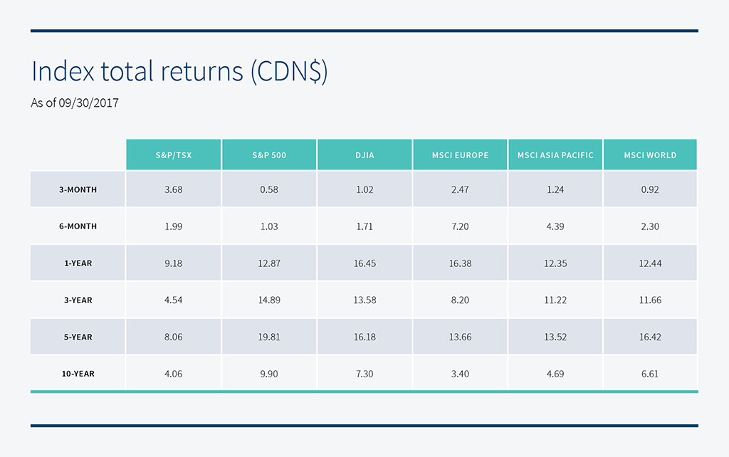Image resolution: width=729 pixels, height=457 pixels.
Task: Select the S&P 500 5-year value 19.81
Action: coord(269,337)
